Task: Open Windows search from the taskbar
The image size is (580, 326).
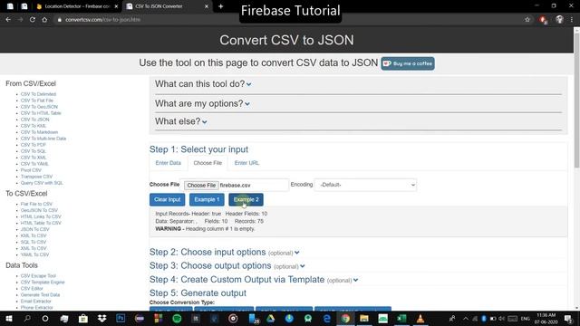Action: coord(27,318)
